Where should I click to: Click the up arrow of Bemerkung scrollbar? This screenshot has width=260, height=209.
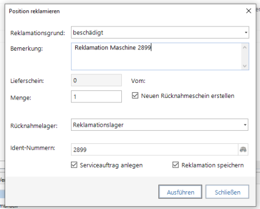pyautogui.click(x=244, y=47)
